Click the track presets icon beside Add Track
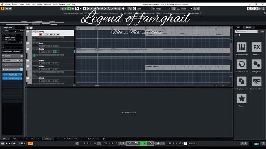This screenshot has height=149, width=266. coord(31,28)
